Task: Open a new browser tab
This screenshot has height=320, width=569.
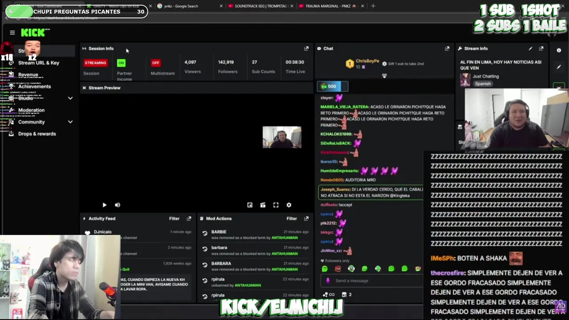Action: (373, 6)
